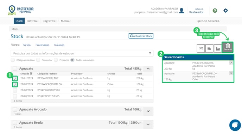Select Código de rastreo radio option

[x=13, y=60]
